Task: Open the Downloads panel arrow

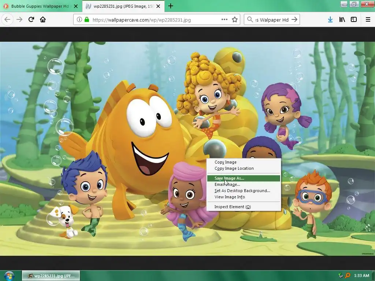Action: [330, 20]
